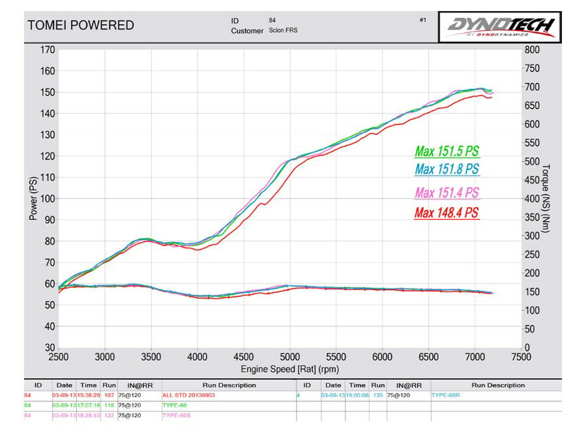Screen dimensions: 588x429
Task: Click the 800 tick on the torque axis
Action: pos(532,49)
